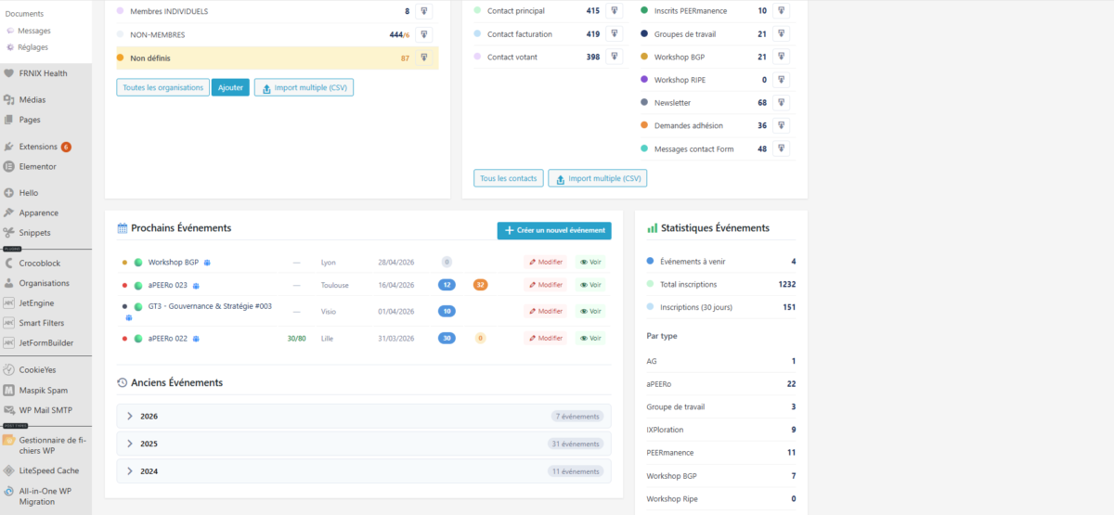Viewport: 1114px width, 515px height.
Task: Click export icon in NON-MEMBRES row
Action: click(x=423, y=34)
